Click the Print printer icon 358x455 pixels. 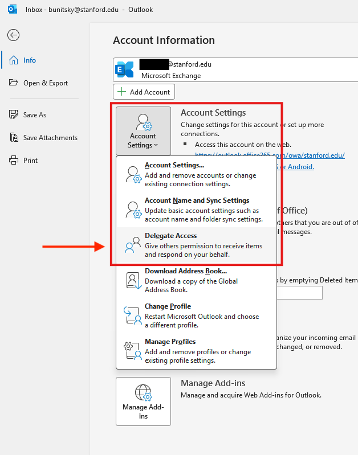(x=14, y=160)
